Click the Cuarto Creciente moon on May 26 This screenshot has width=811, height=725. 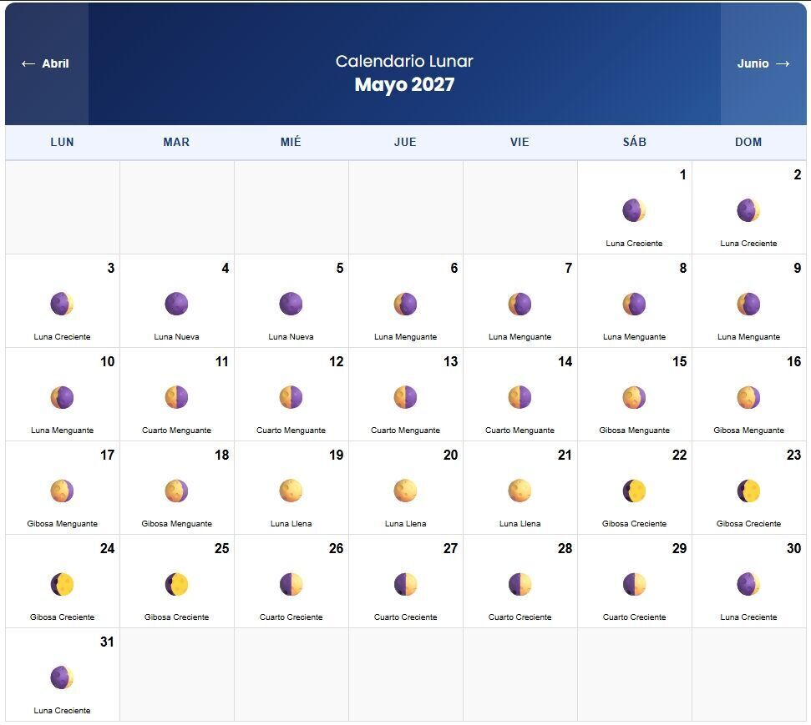pyautogui.click(x=291, y=585)
